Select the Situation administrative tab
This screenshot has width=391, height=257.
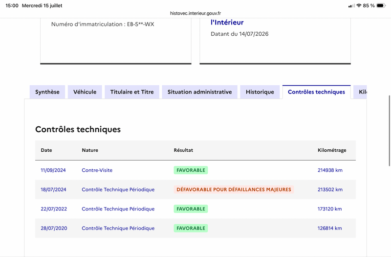200,92
